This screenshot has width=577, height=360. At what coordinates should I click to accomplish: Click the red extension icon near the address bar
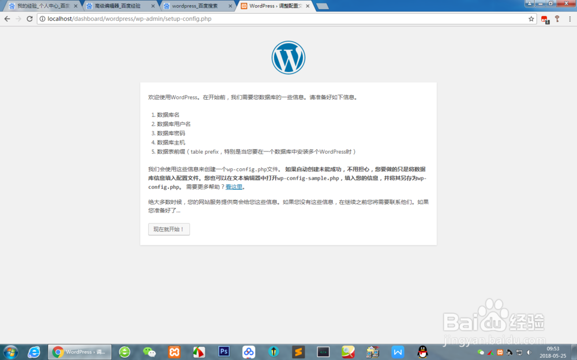click(x=545, y=18)
